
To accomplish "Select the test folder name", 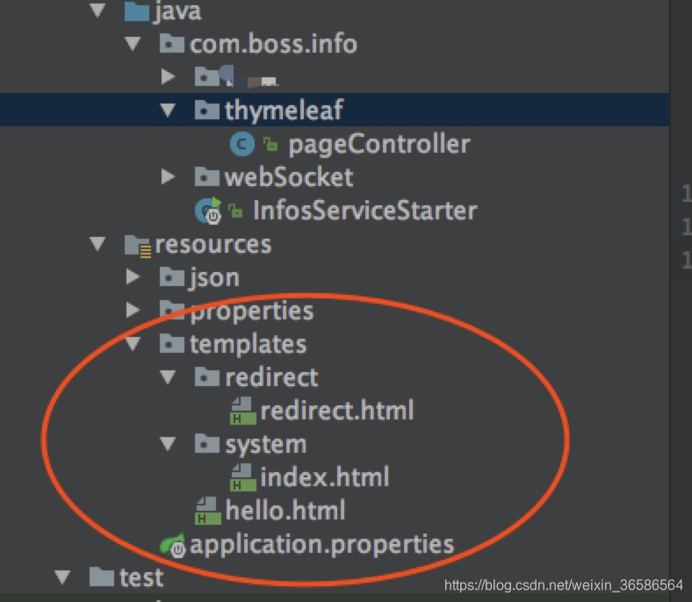I will 141,577.
